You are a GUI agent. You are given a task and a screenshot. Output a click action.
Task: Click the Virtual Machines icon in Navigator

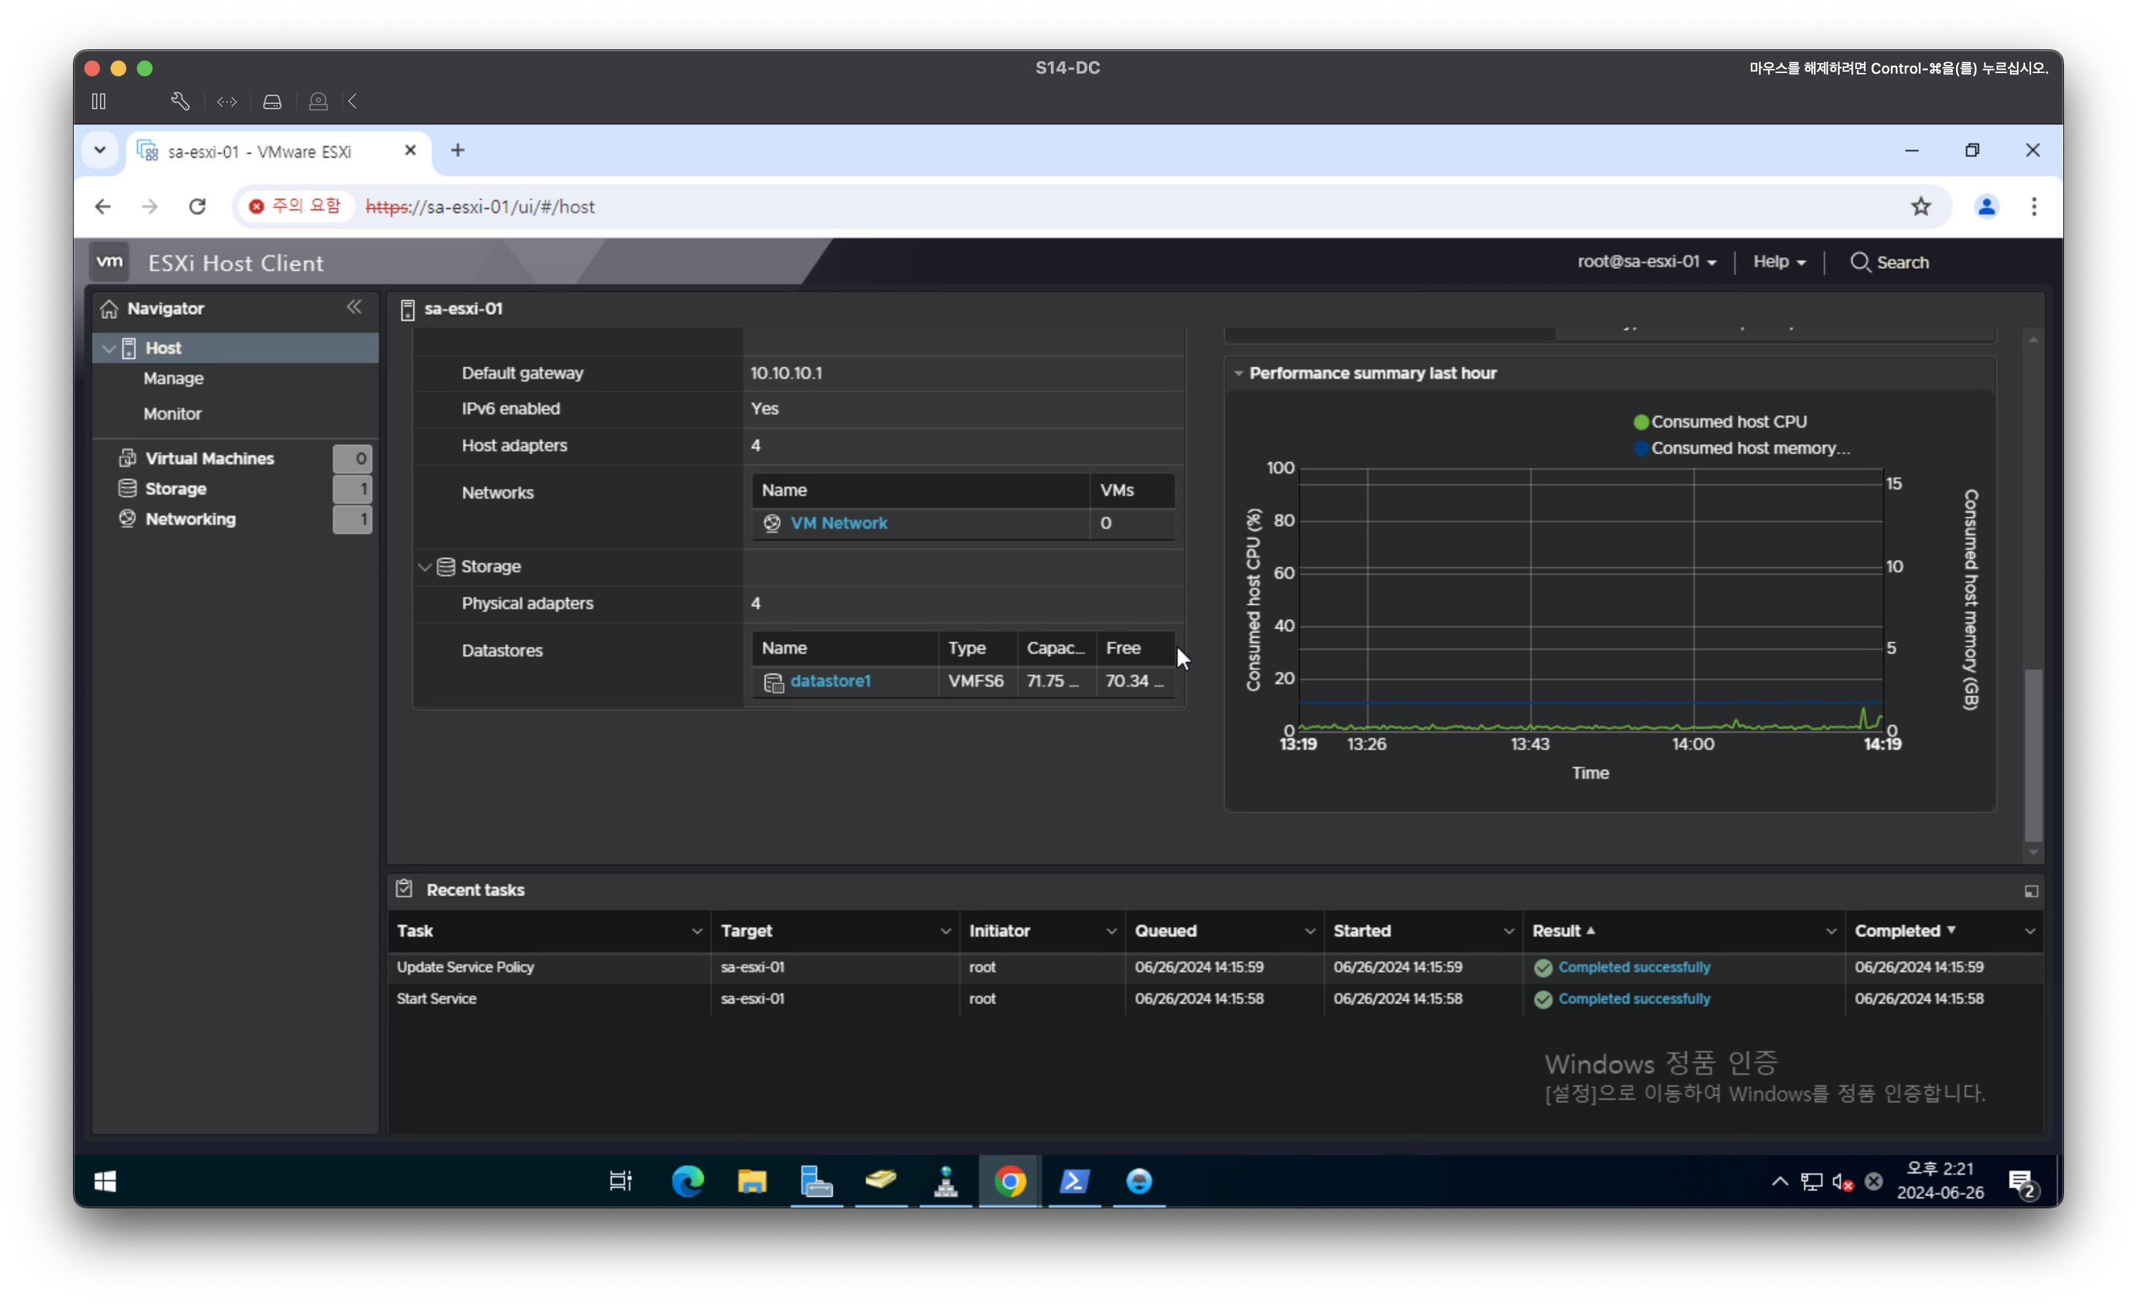(x=128, y=458)
